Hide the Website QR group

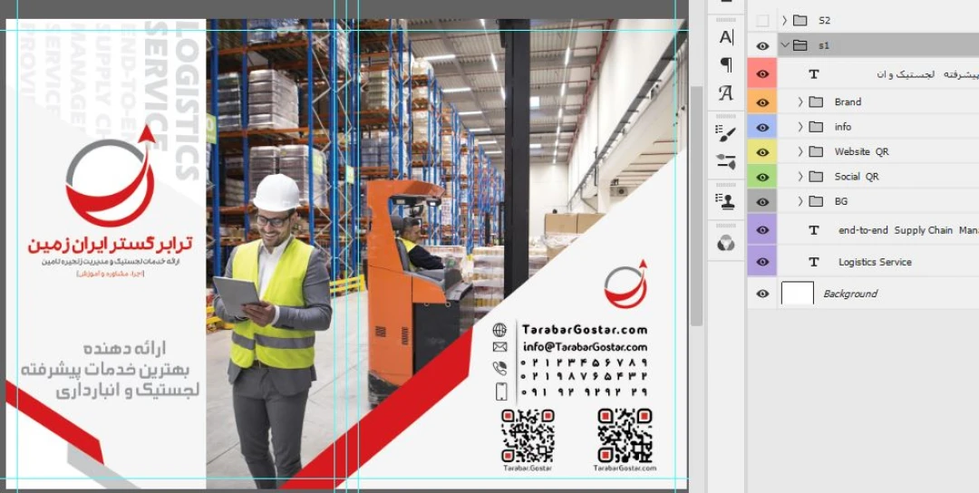point(762,152)
